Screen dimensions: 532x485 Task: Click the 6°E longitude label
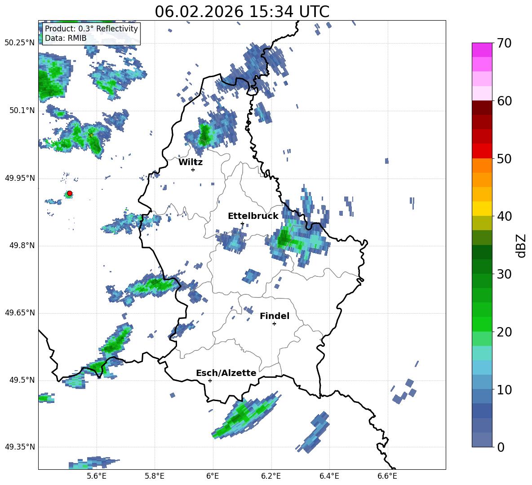click(213, 476)
